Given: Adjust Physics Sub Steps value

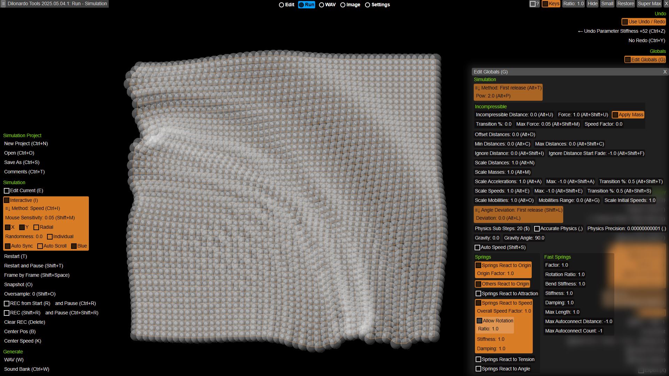Looking at the screenshot, I should [x=502, y=229].
